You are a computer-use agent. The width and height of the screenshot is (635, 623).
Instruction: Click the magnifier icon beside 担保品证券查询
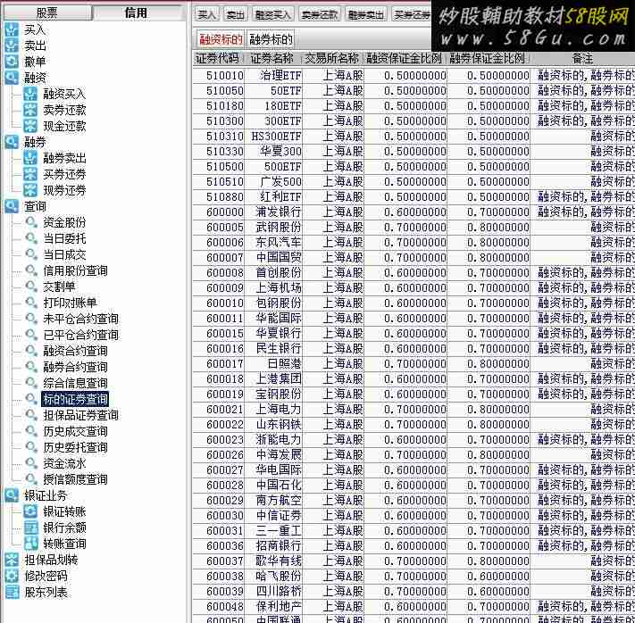(31, 415)
